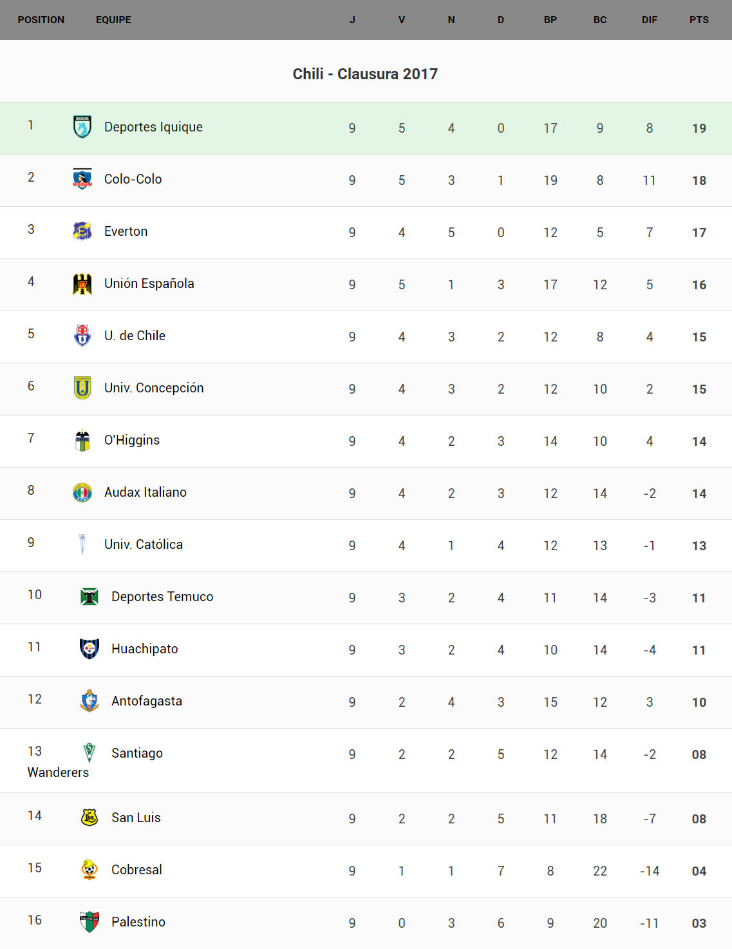This screenshot has width=732, height=949.
Task: Click the Univ. Concepción yellow shield
Action: pyautogui.click(x=82, y=388)
